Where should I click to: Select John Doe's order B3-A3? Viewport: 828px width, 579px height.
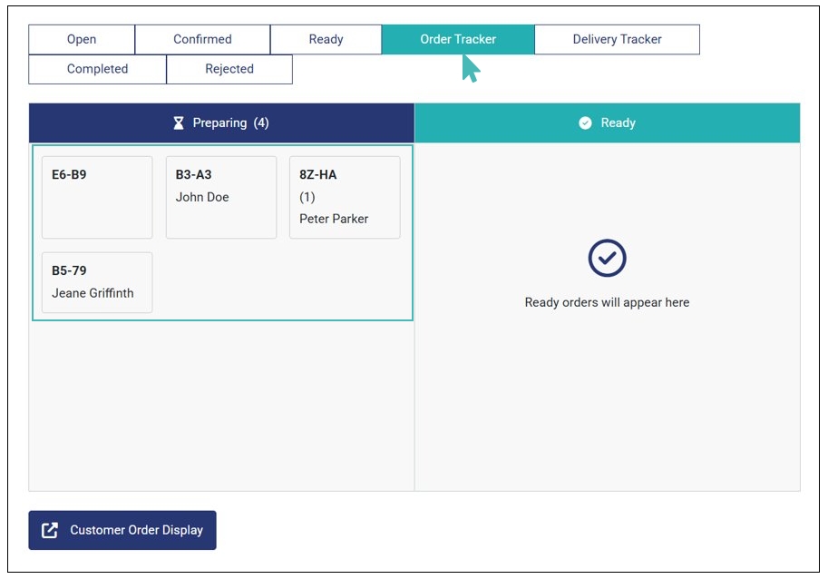point(220,197)
